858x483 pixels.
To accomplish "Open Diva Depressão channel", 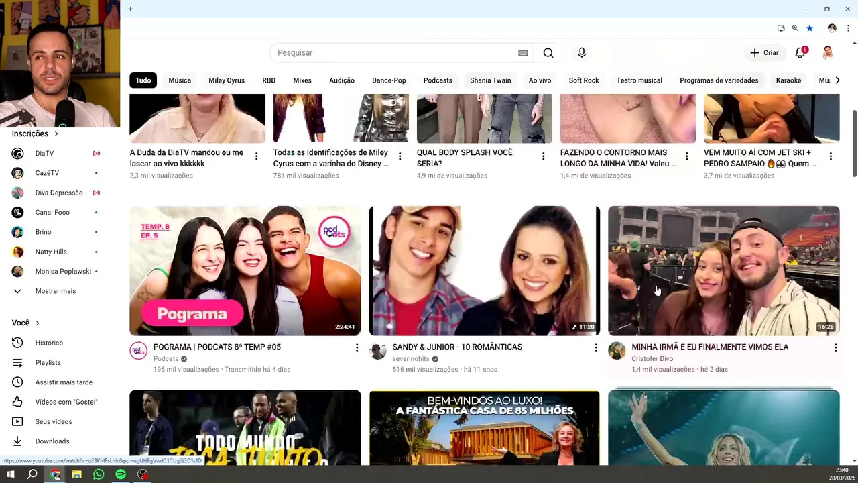I will pyautogui.click(x=57, y=193).
